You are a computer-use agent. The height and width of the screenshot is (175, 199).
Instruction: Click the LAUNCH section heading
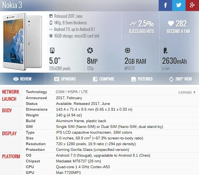9,99
